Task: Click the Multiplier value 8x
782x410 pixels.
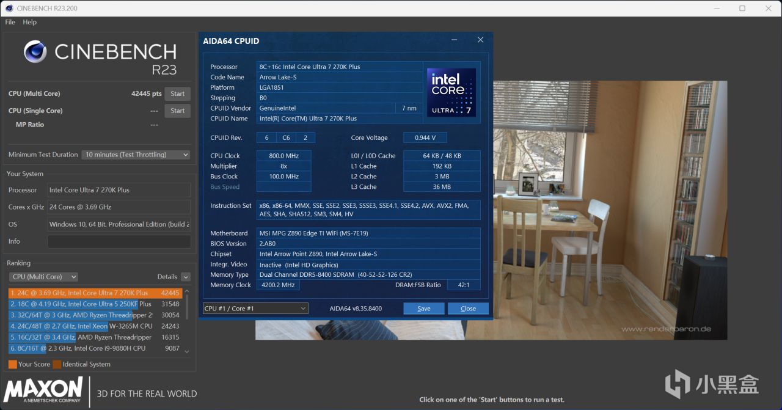Action: click(x=284, y=166)
